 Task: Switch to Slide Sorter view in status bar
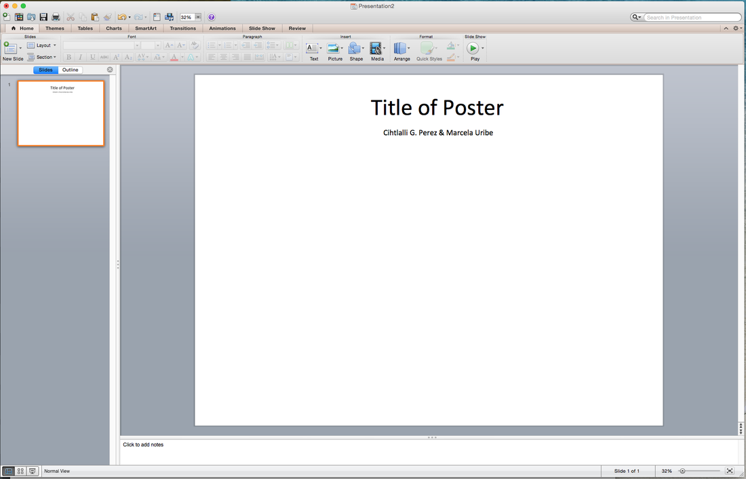(x=20, y=471)
